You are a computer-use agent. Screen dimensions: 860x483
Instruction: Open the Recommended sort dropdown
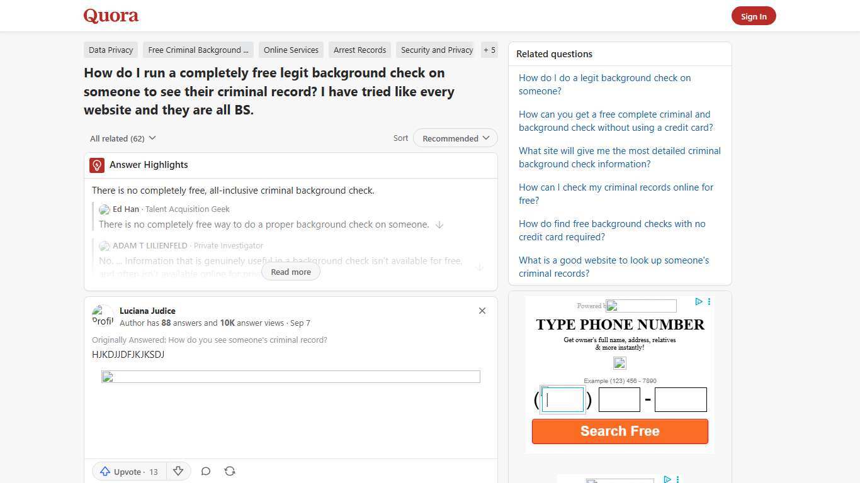455,138
